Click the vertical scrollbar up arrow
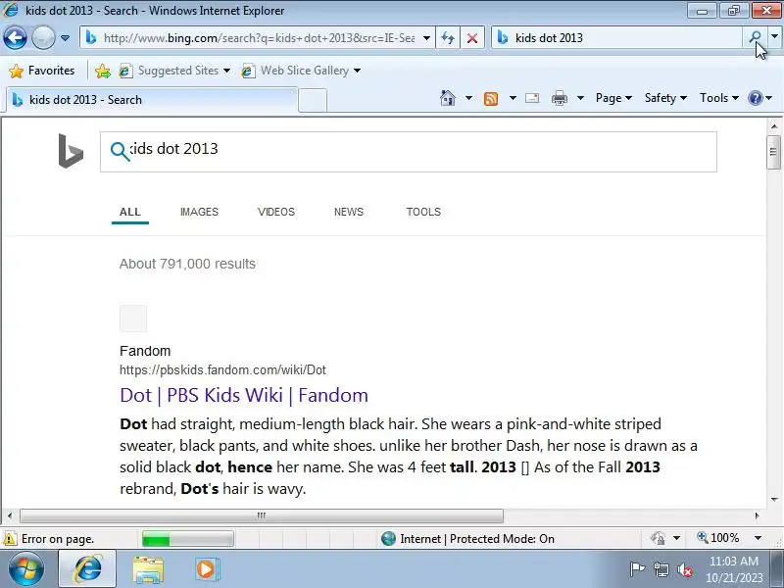Image resolution: width=784 pixels, height=588 pixels. click(774, 126)
